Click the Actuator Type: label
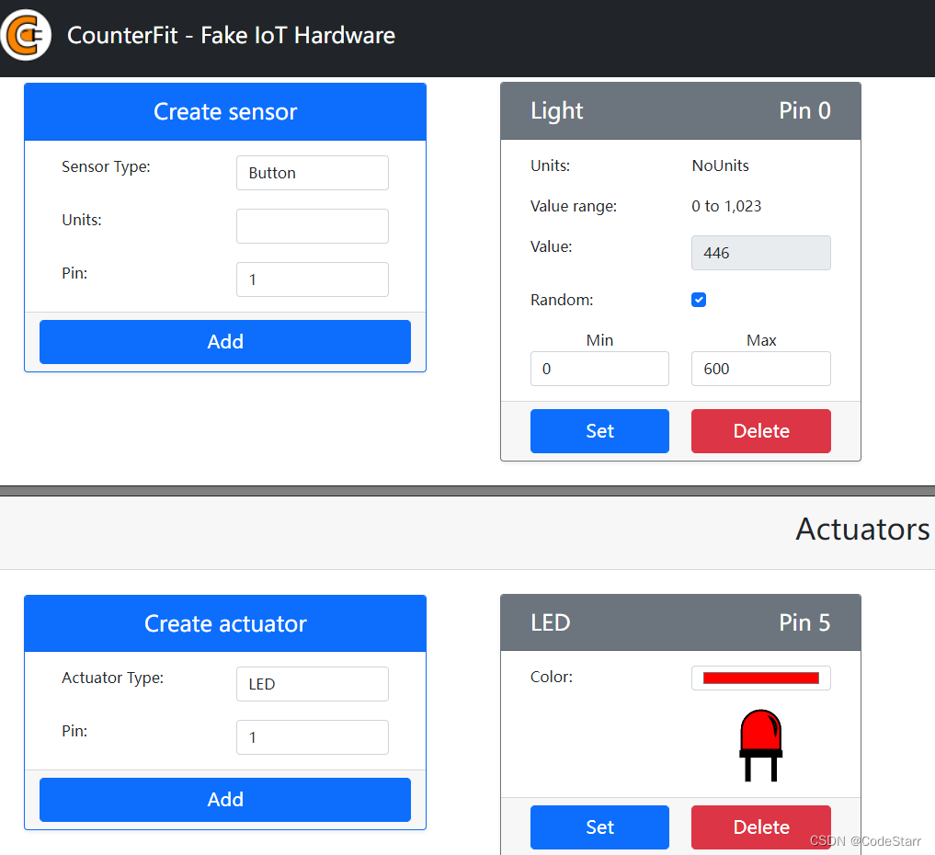Image resolution: width=935 pixels, height=855 pixels. [x=113, y=678]
